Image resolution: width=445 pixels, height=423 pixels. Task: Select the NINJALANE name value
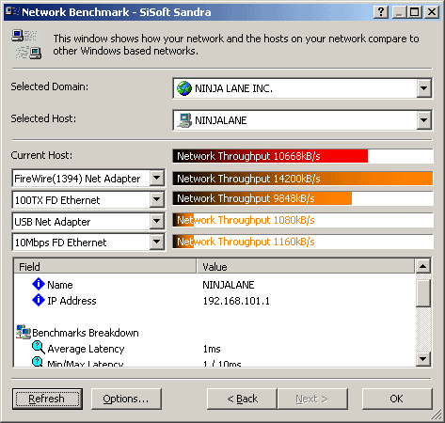[x=229, y=285]
